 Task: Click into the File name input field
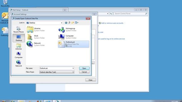(56, 68)
